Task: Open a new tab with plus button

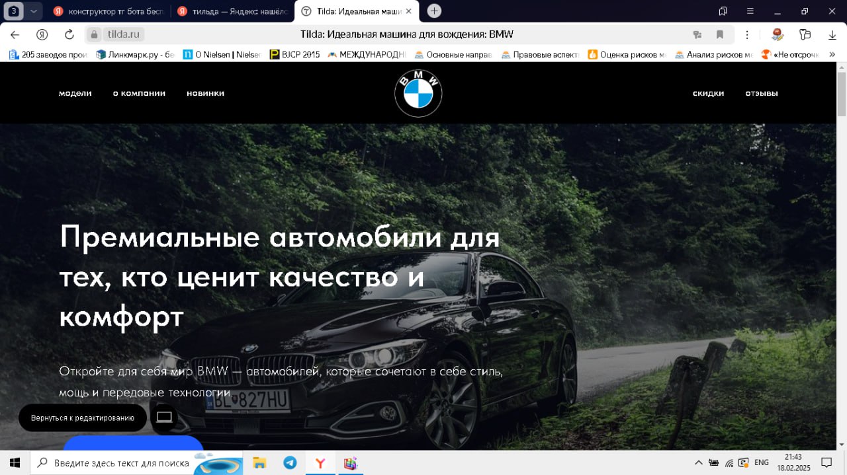Action: pos(434,11)
